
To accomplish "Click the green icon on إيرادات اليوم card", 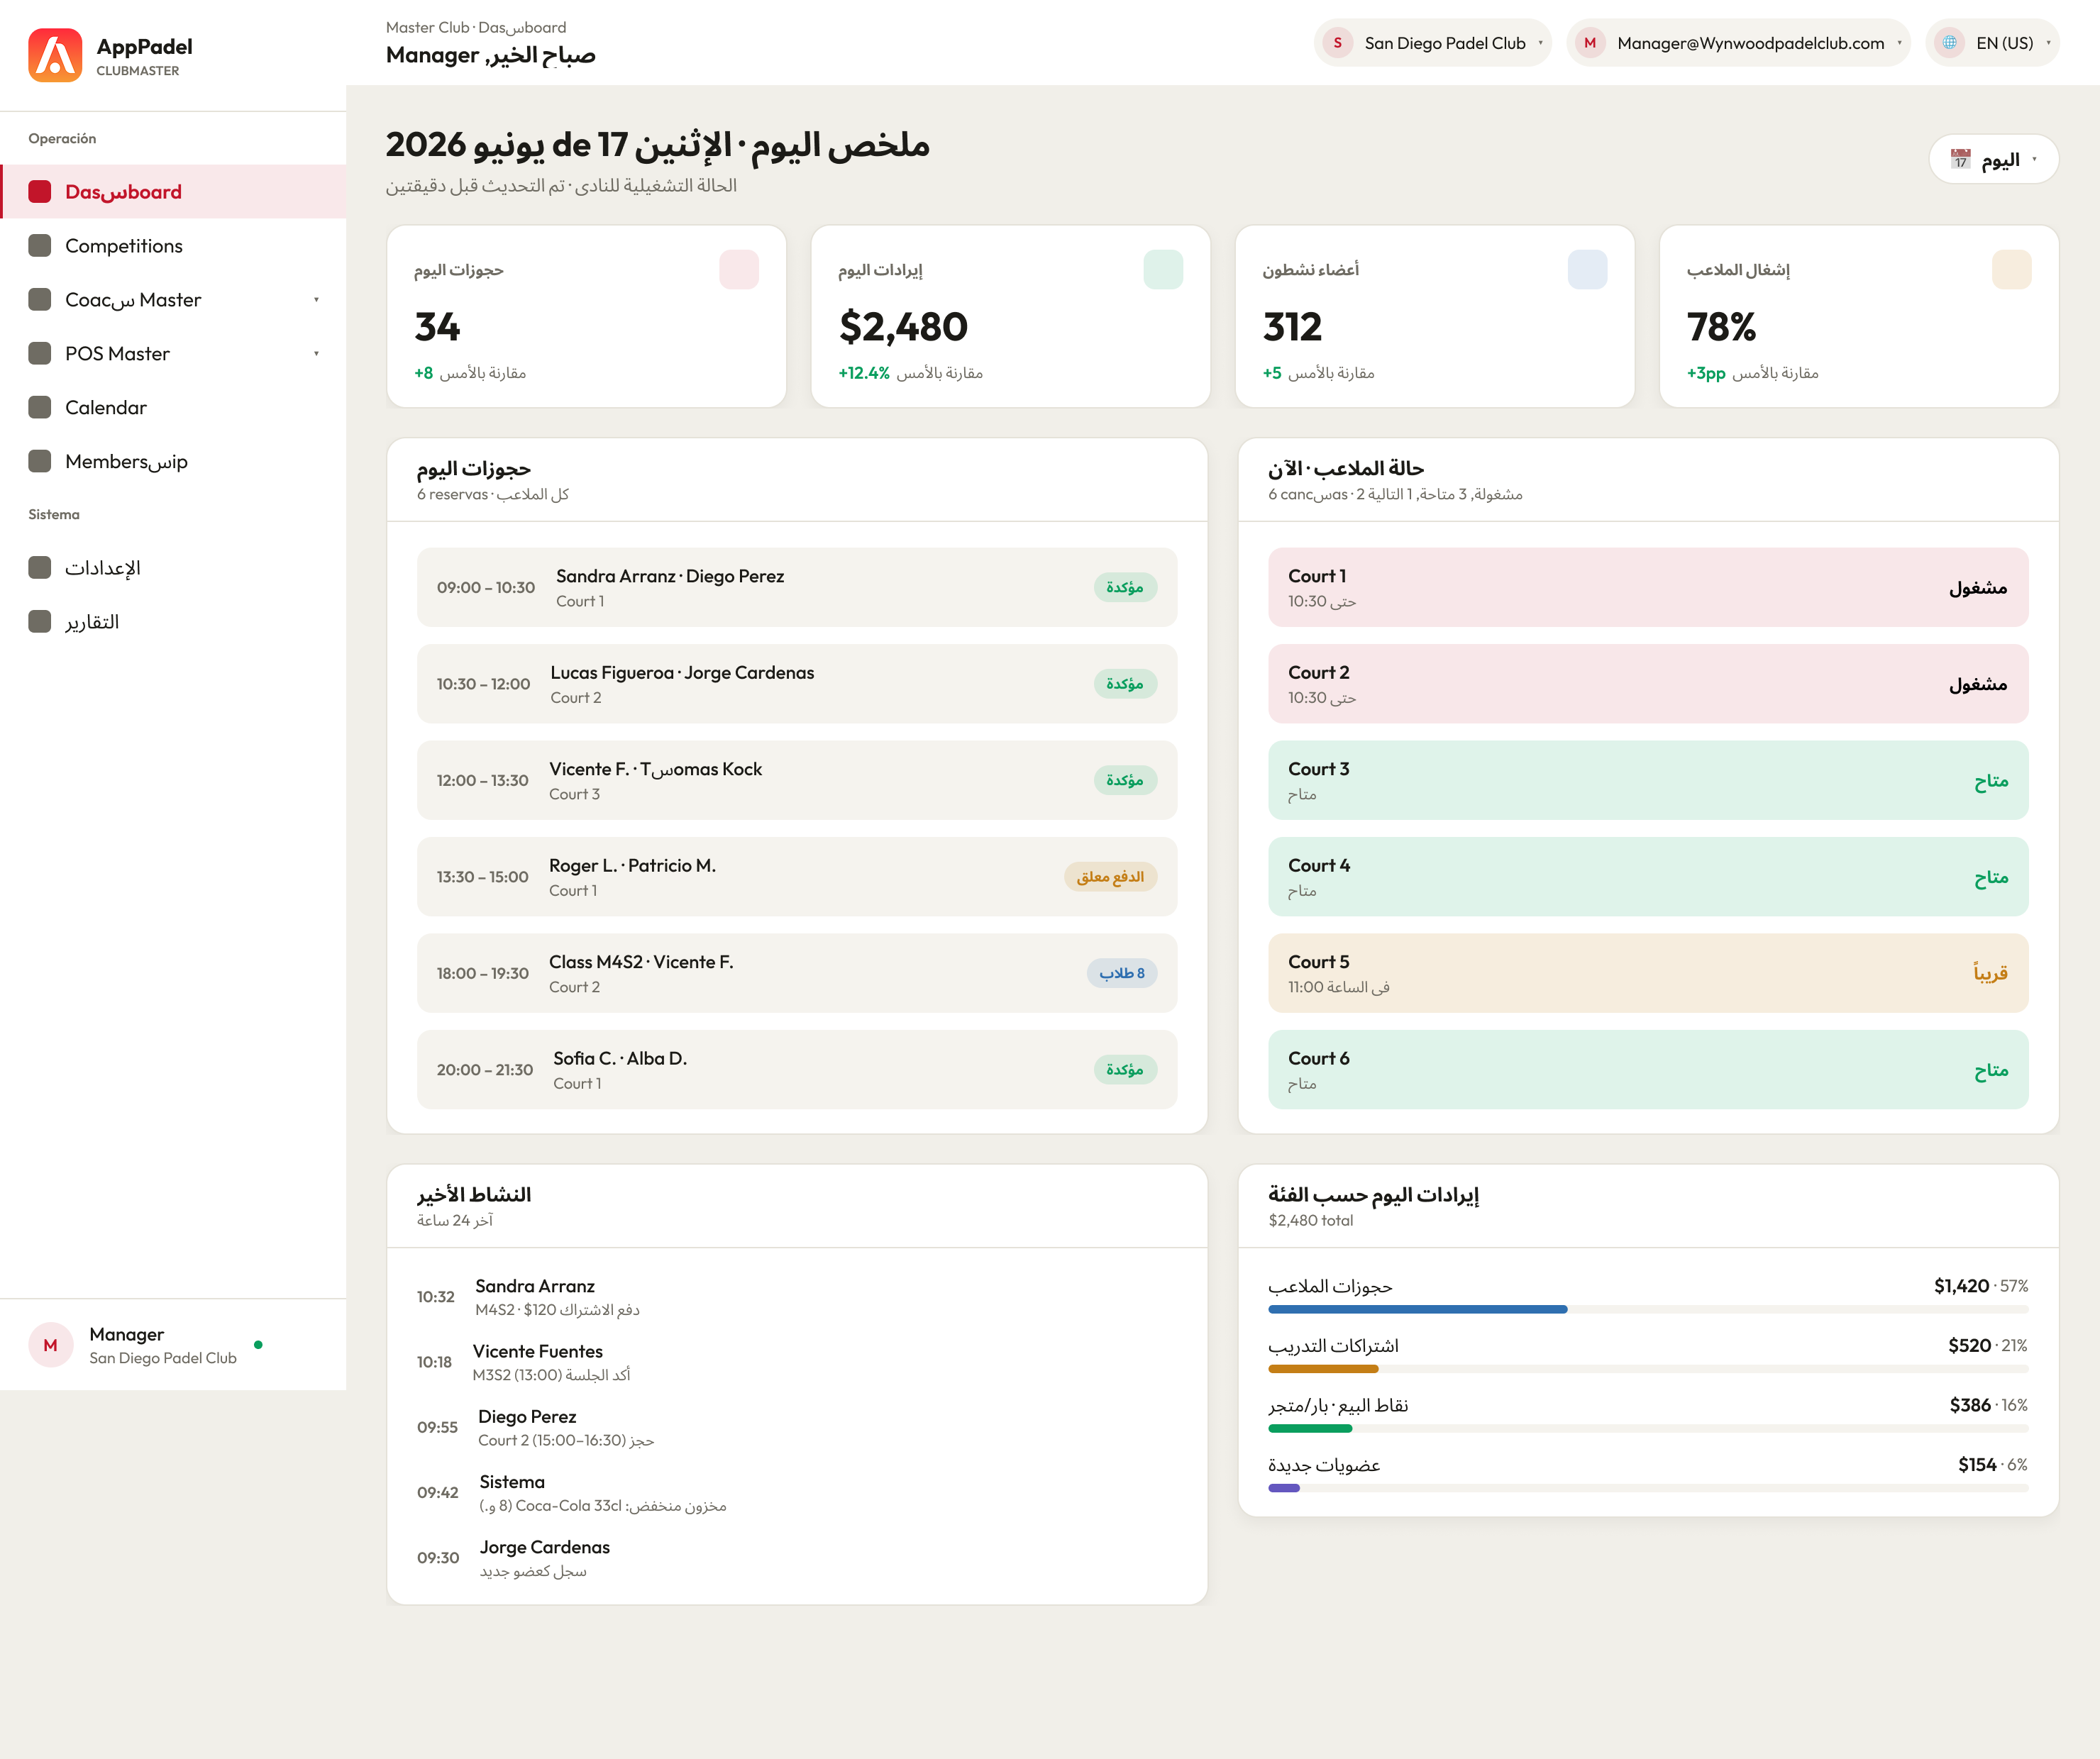I will (x=1163, y=270).
